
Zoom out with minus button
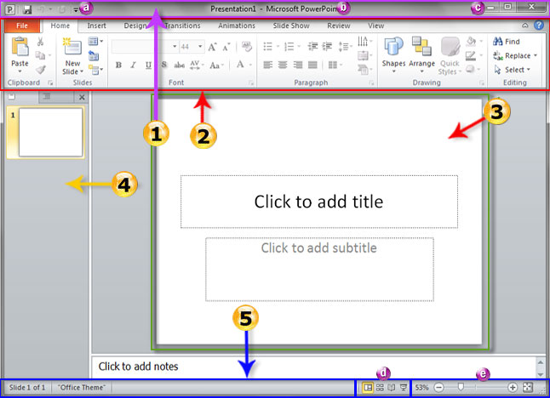point(438,388)
